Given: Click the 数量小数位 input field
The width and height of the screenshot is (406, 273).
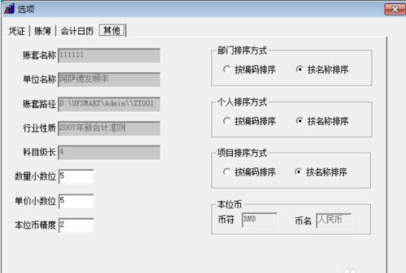Looking at the screenshot, I should 76,176.
